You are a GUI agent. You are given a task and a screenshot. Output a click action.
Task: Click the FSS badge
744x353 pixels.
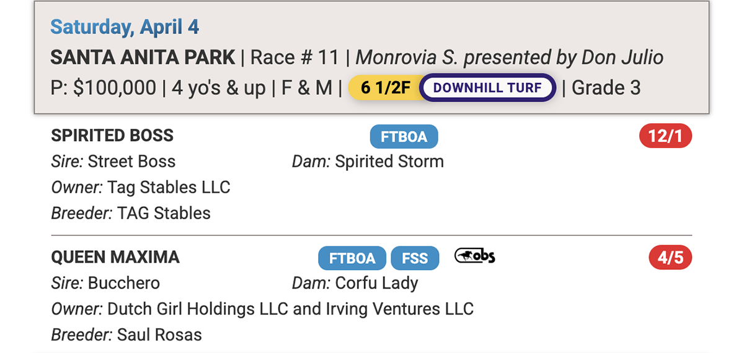[415, 258]
